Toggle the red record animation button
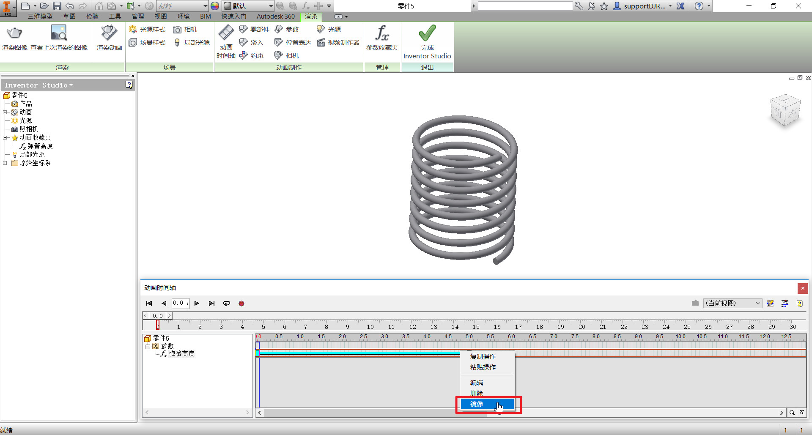The width and height of the screenshot is (812, 435). tap(241, 304)
